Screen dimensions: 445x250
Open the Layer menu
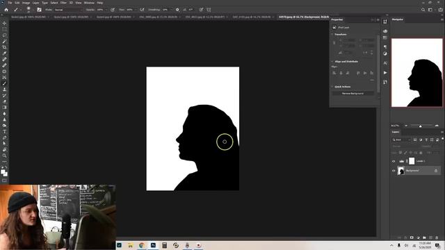pos(35,3)
